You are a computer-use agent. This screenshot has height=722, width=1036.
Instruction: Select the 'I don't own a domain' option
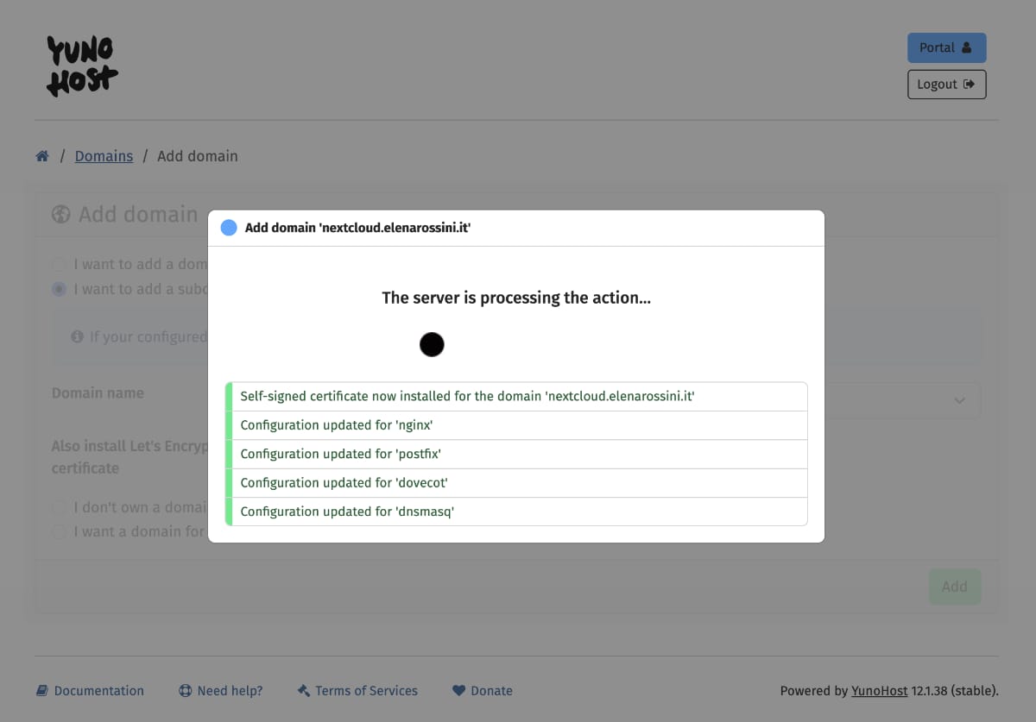(59, 507)
